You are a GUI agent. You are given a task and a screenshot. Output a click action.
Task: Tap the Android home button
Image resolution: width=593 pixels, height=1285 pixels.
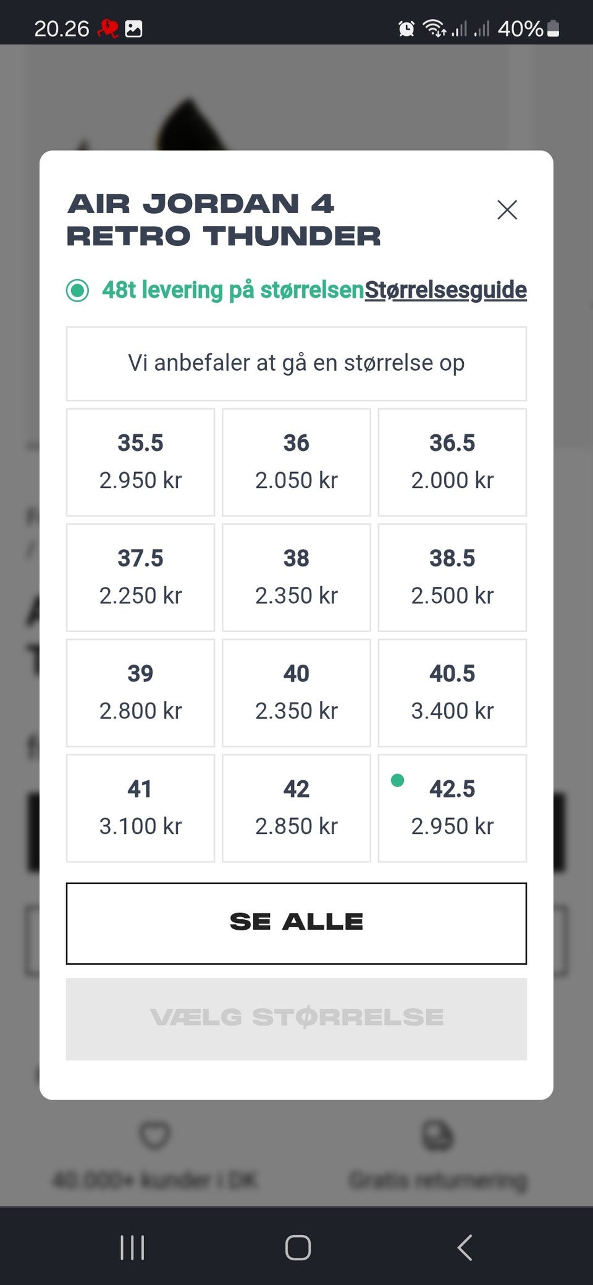click(x=298, y=1247)
